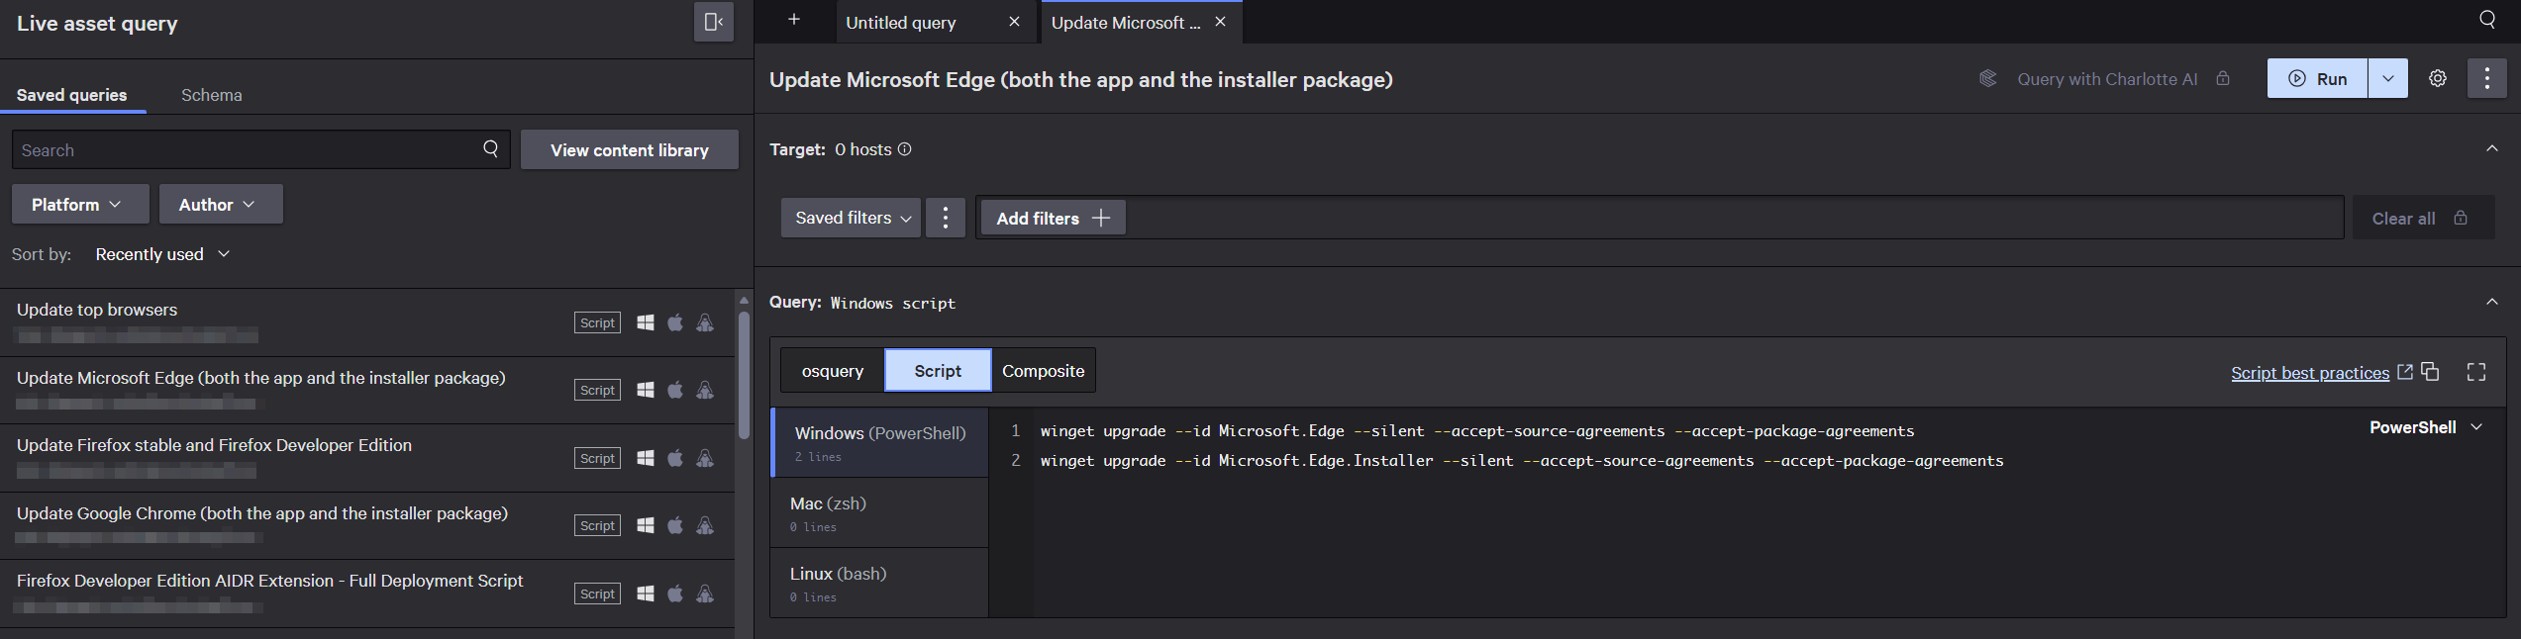Click Apple icon on Update Firefox stable row
2521x639 pixels.
pyautogui.click(x=675, y=458)
